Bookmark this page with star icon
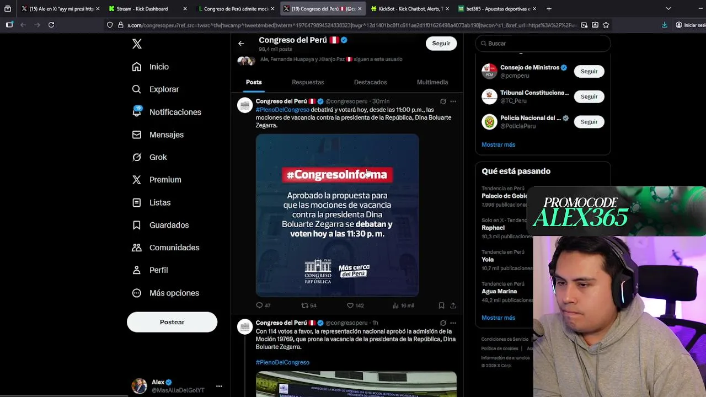Viewport: 706px width, 397px height. tap(606, 25)
